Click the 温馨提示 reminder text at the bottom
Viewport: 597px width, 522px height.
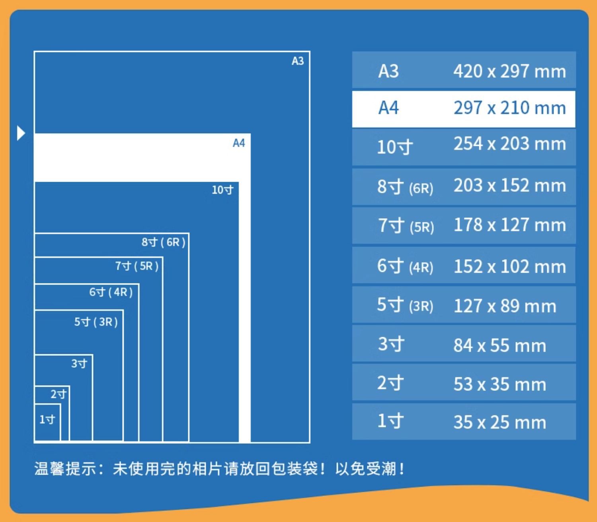(x=219, y=469)
